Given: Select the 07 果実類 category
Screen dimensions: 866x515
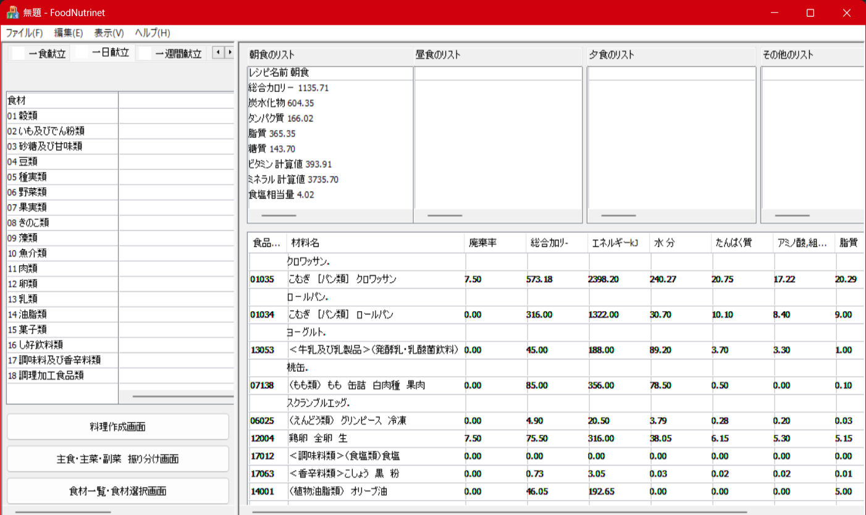Looking at the screenshot, I should 62,207.
